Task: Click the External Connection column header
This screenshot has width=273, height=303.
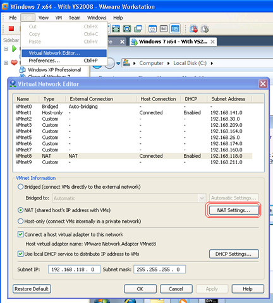Action: (101, 99)
